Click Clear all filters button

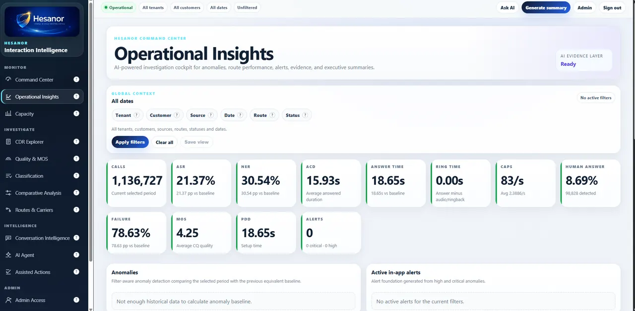[164, 142]
